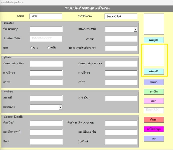Click the ค้นหา search button
Image resolution: width=173 pixels, height=150 pixels.
coord(154,119)
